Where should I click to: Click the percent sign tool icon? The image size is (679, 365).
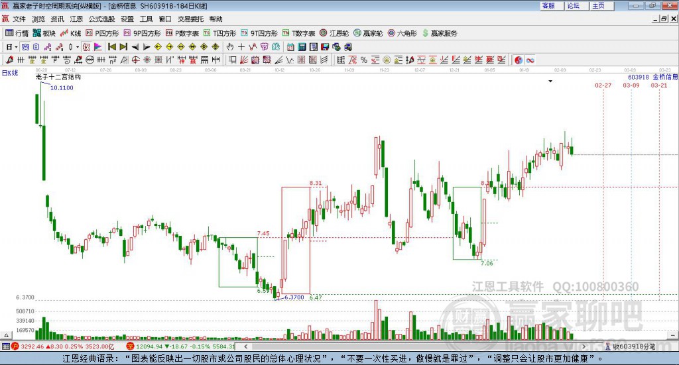364,60
